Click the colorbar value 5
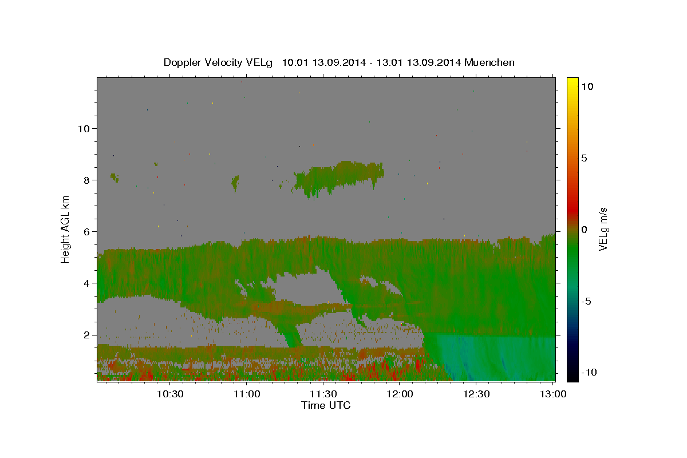The image size is (687, 458). pos(585,158)
